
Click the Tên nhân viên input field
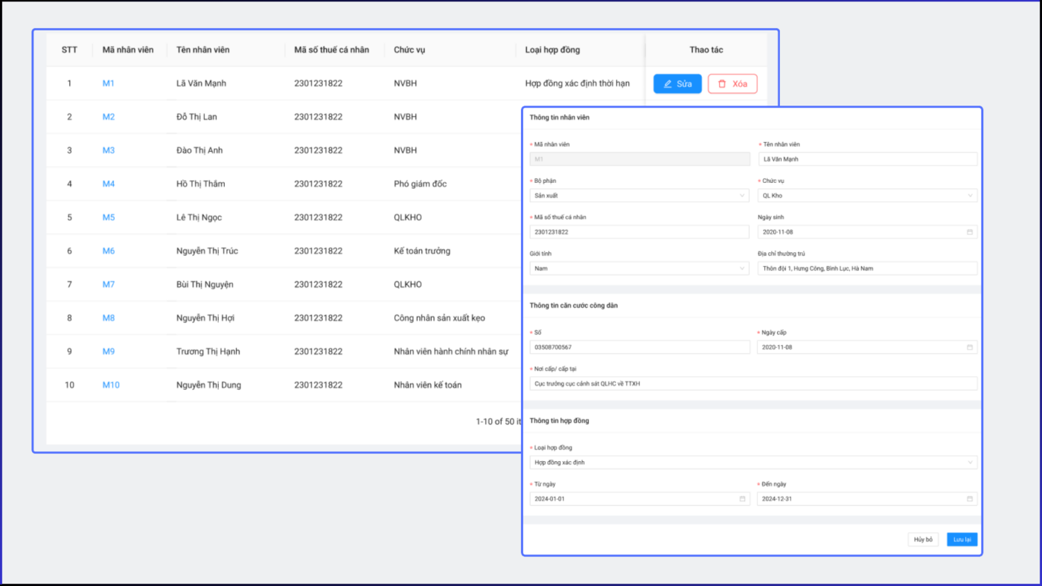point(867,159)
